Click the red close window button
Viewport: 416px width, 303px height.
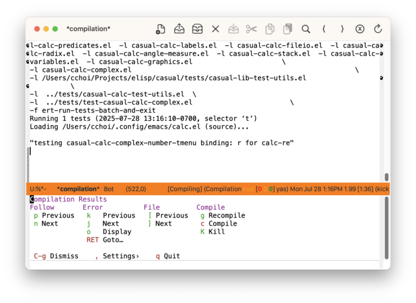(x=37, y=29)
